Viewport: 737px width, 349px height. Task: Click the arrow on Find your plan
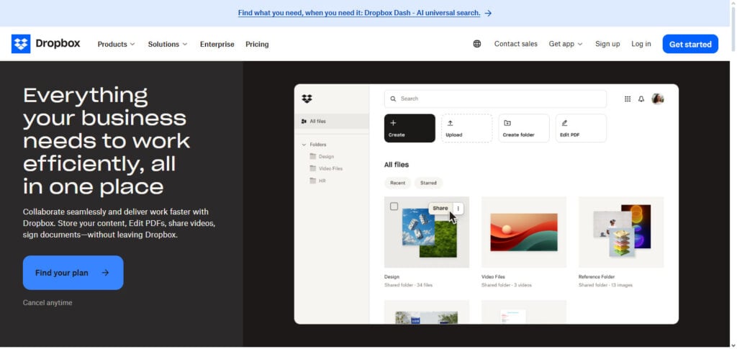105,273
